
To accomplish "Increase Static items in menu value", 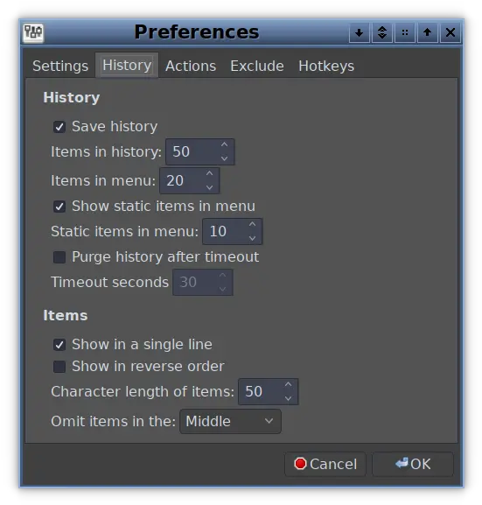I will pyautogui.click(x=253, y=224).
